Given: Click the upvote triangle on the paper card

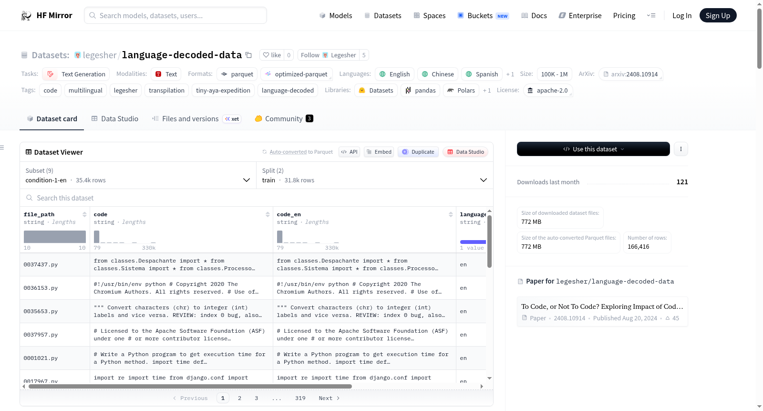Looking at the screenshot, I should point(668,318).
